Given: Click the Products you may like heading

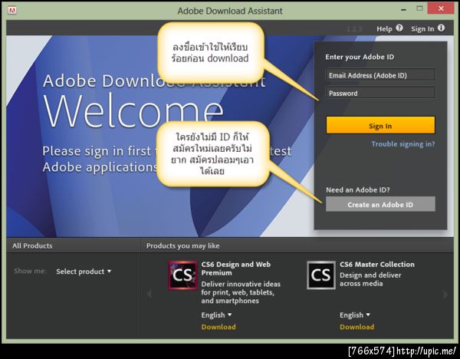Looking at the screenshot, I should 182,245.
